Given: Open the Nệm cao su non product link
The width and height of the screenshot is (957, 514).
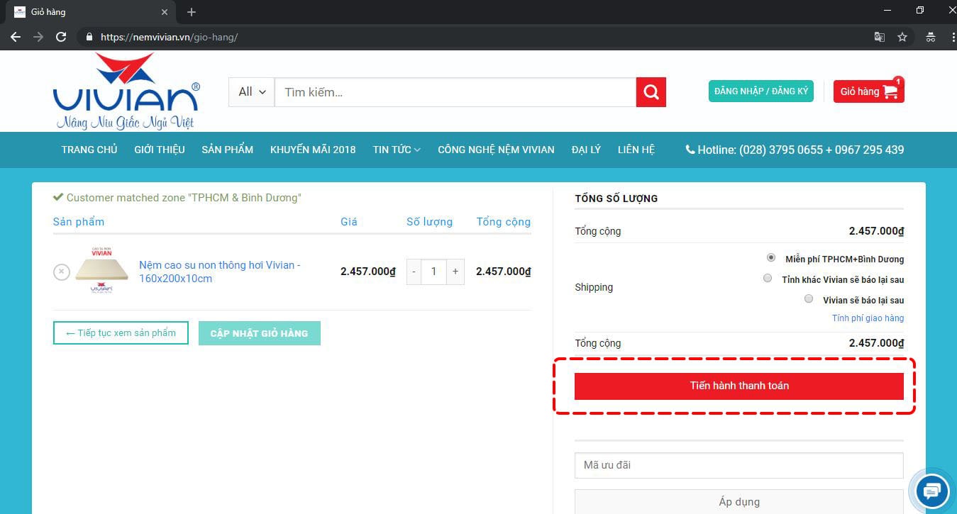Looking at the screenshot, I should pos(220,272).
